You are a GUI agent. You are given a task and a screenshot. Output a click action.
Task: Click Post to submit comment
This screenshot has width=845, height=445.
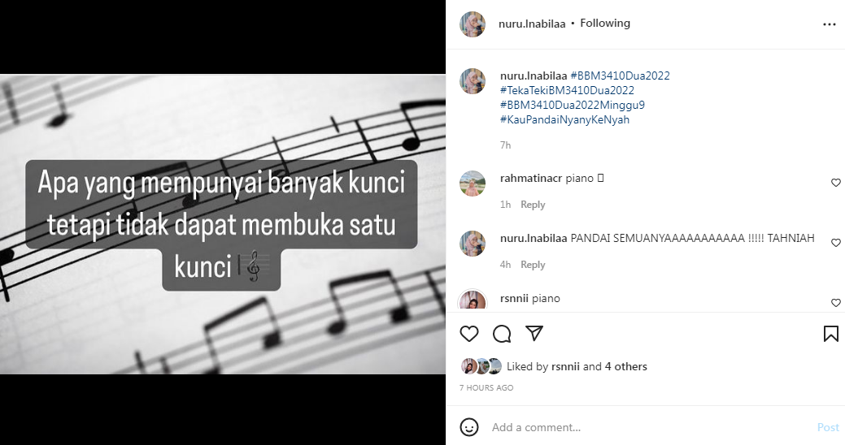point(828,427)
